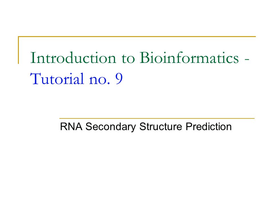Select the blue word "Tutorial"
This screenshot has height=205, width=274.
point(57,79)
